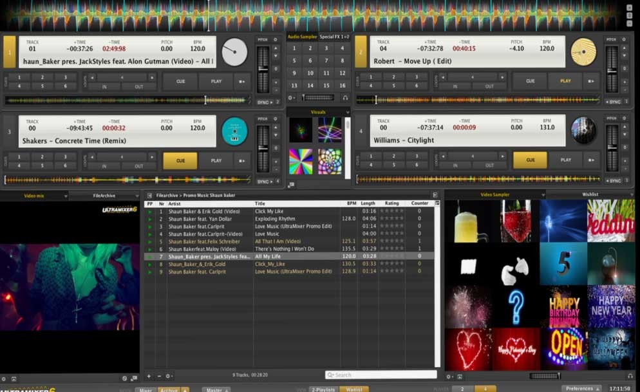Toggle the CUE button on deck 3

click(x=180, y=160)
